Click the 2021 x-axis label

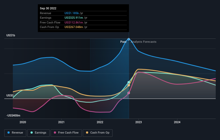[x=61, y=122]
